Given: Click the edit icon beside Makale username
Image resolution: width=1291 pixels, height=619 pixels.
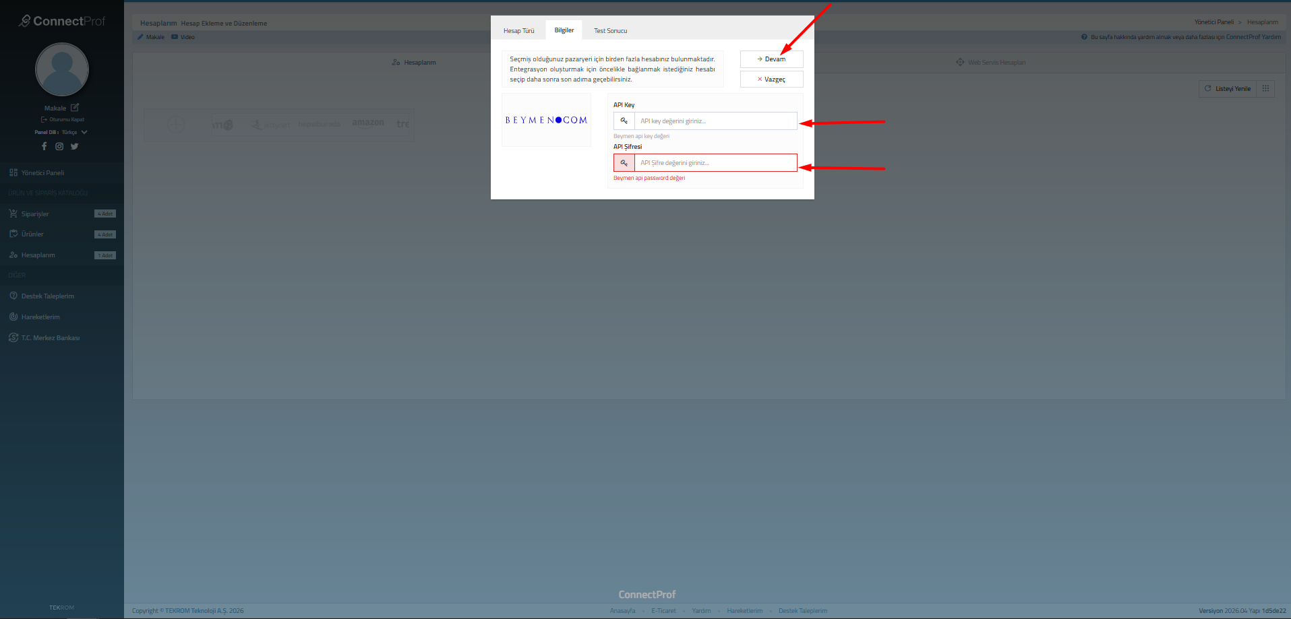Looking at the screenshot, I should [75, 108].
